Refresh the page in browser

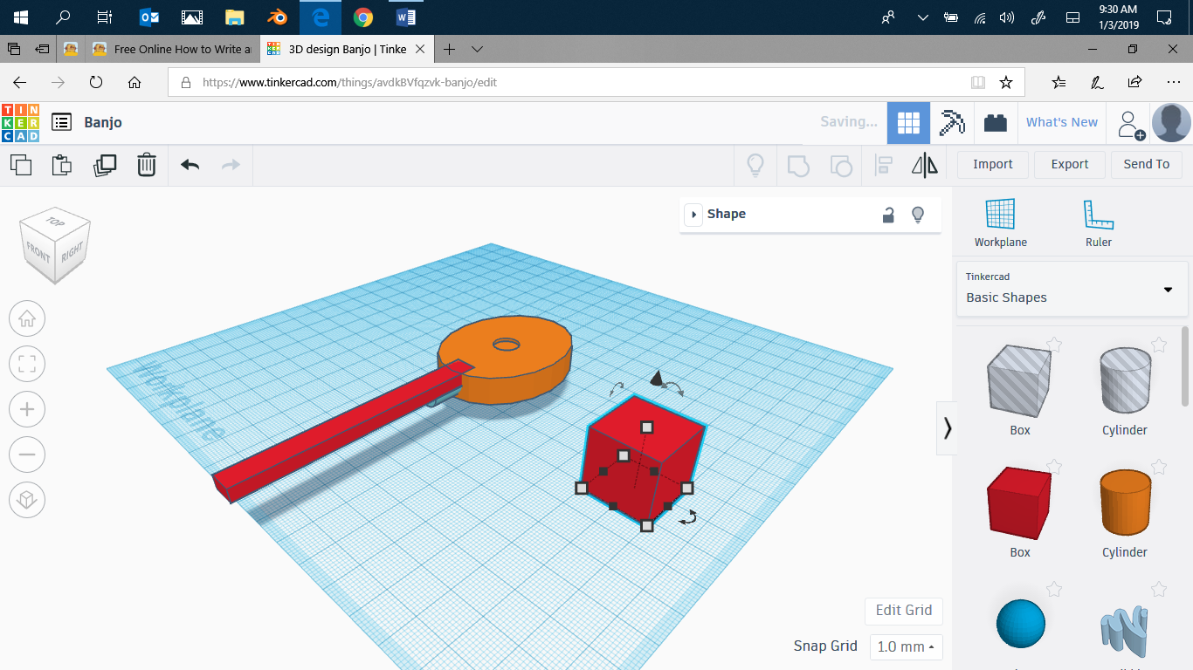pyautogui.click(x=96, y=82)
